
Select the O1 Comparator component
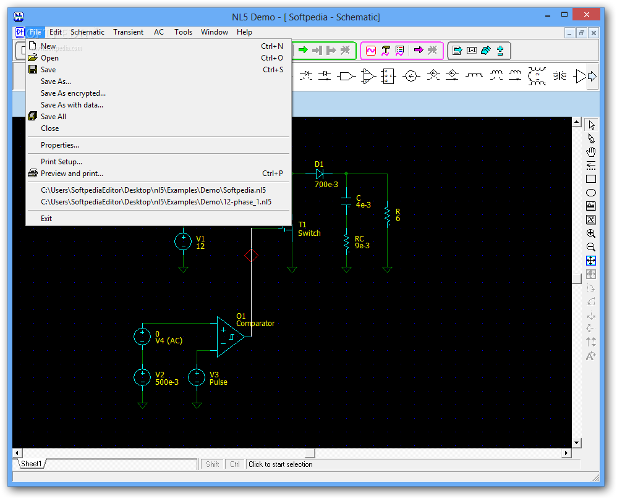(x=231, y=337)
